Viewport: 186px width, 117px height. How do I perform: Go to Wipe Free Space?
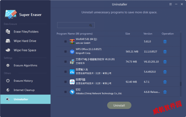tap(25, 50)
